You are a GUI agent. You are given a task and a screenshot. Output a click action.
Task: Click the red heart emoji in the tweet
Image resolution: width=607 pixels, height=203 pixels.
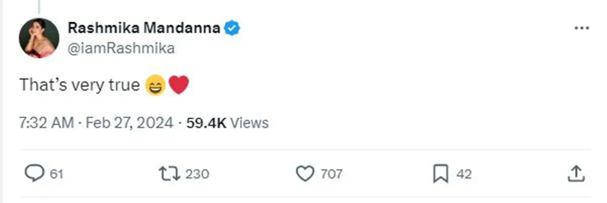[x=178, y=84]
